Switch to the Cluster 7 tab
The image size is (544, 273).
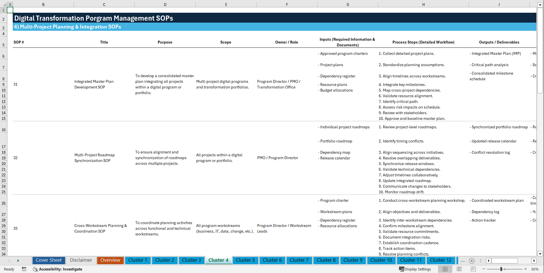pos(299,260)
